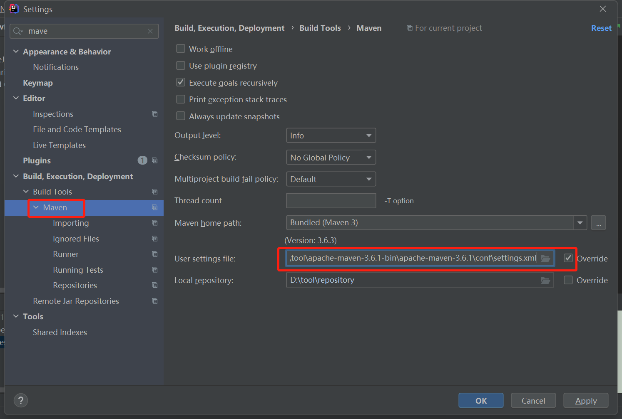Viewport: 622px width, 419px height.
Task: Click the folder icon in Local repository field
Action: [x=545, y=280]
